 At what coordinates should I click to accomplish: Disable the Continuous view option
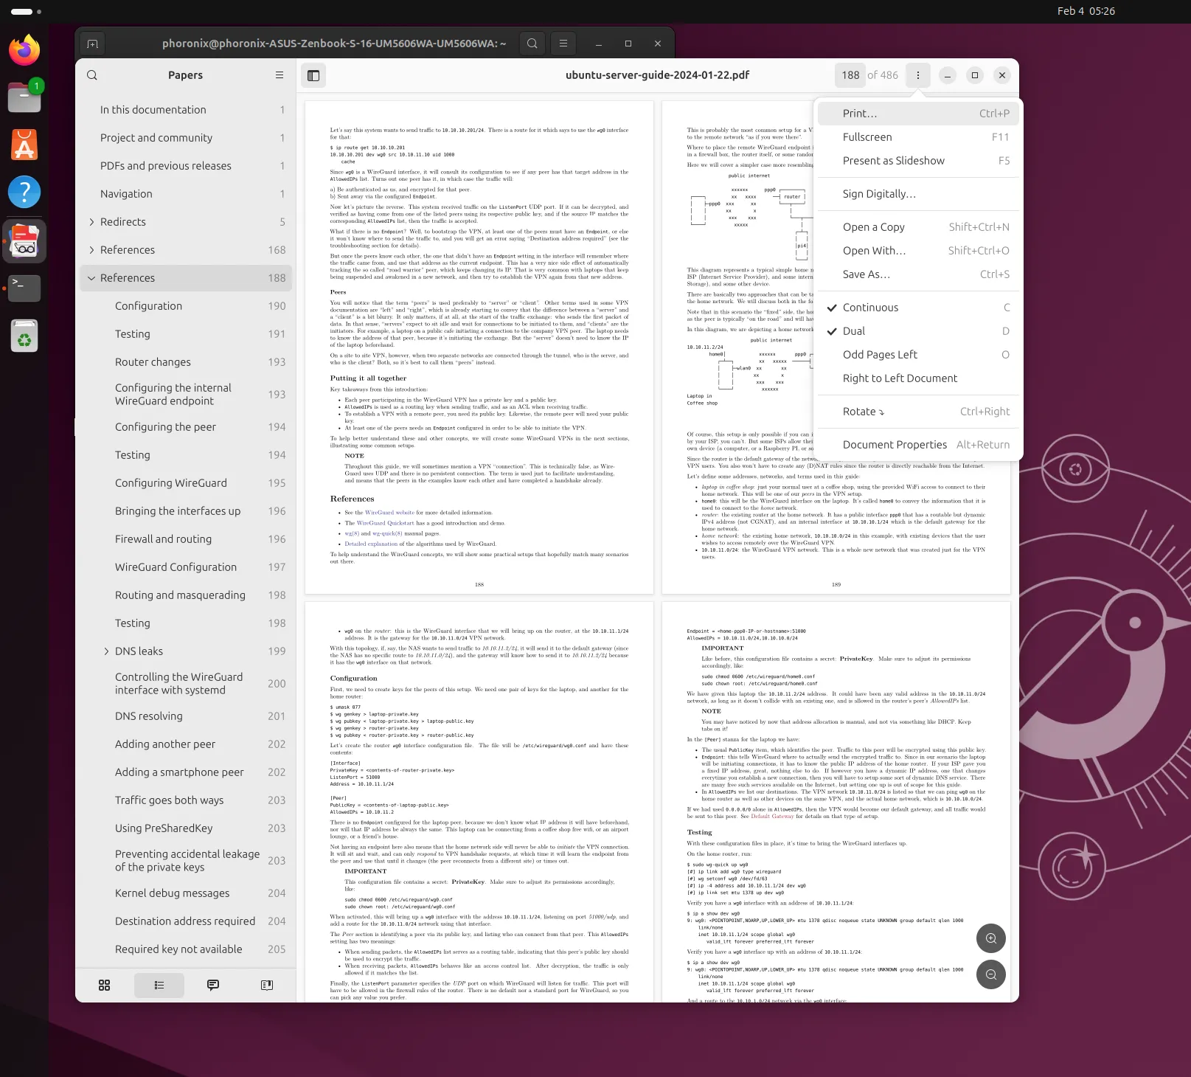click(870, 308)
